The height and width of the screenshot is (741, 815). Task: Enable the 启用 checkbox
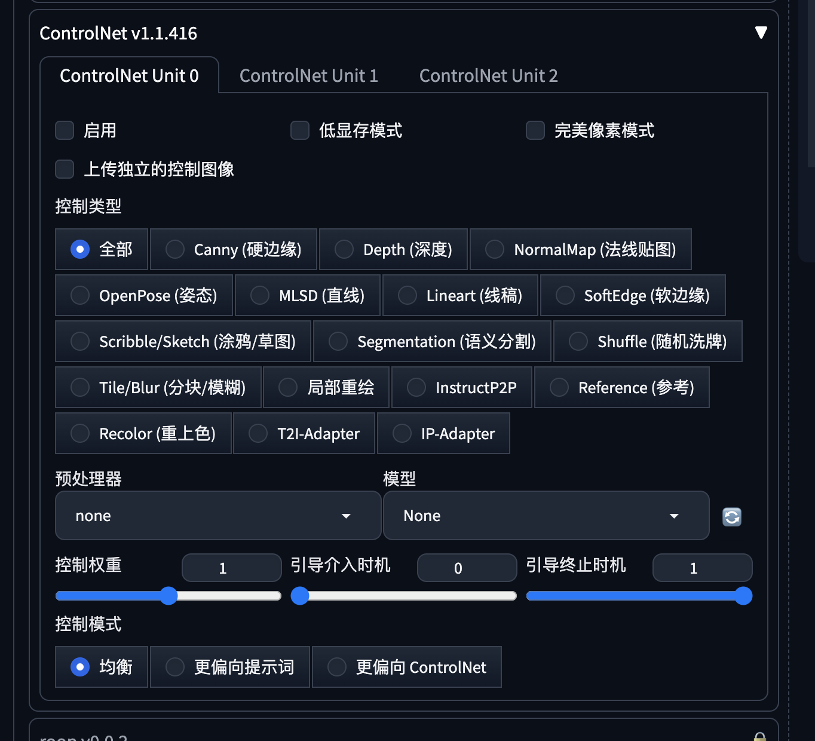point(65,130)
